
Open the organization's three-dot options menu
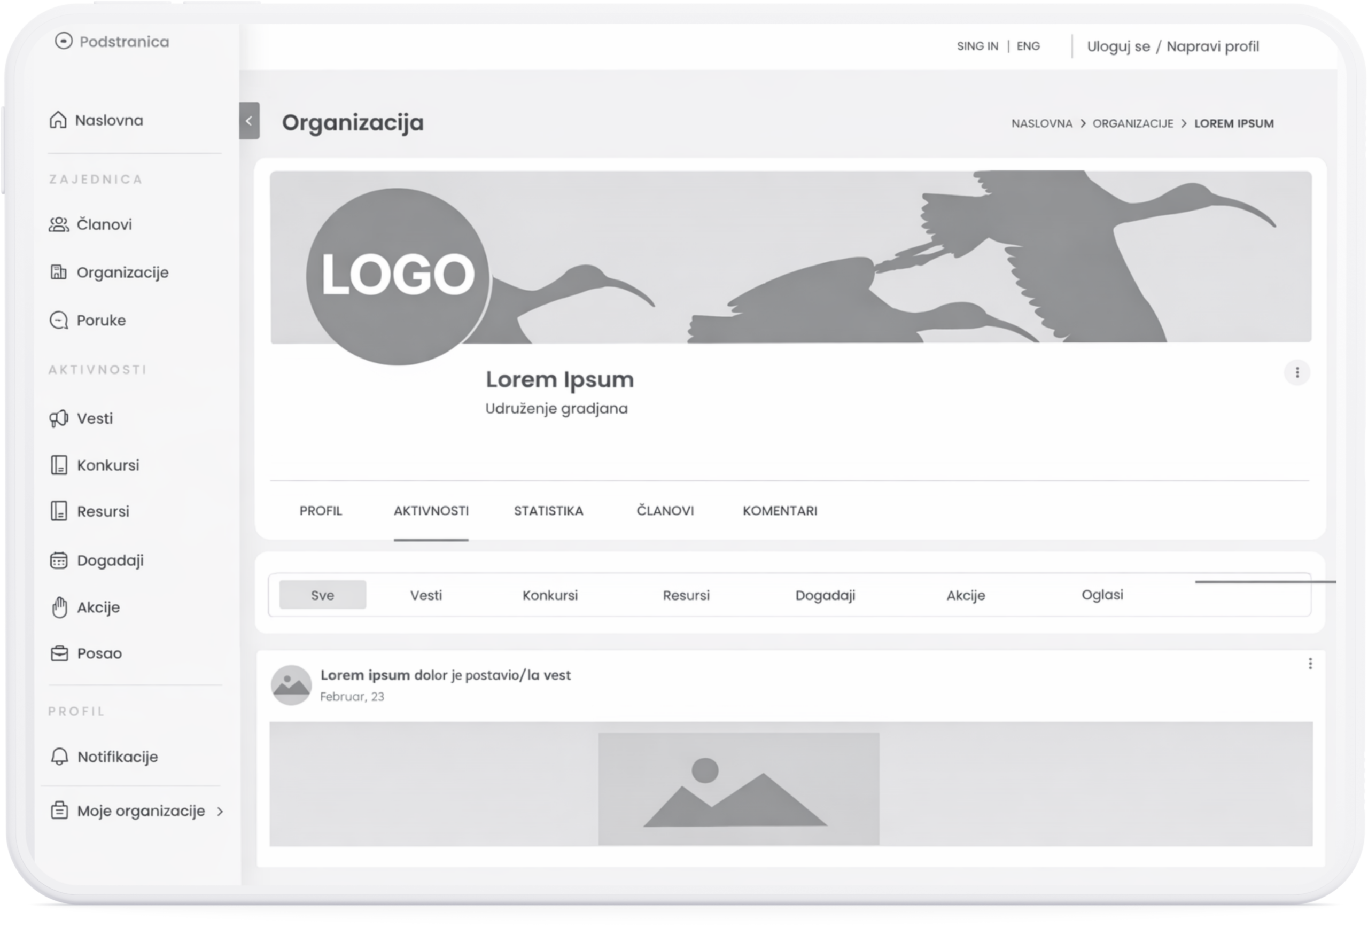1297,372
